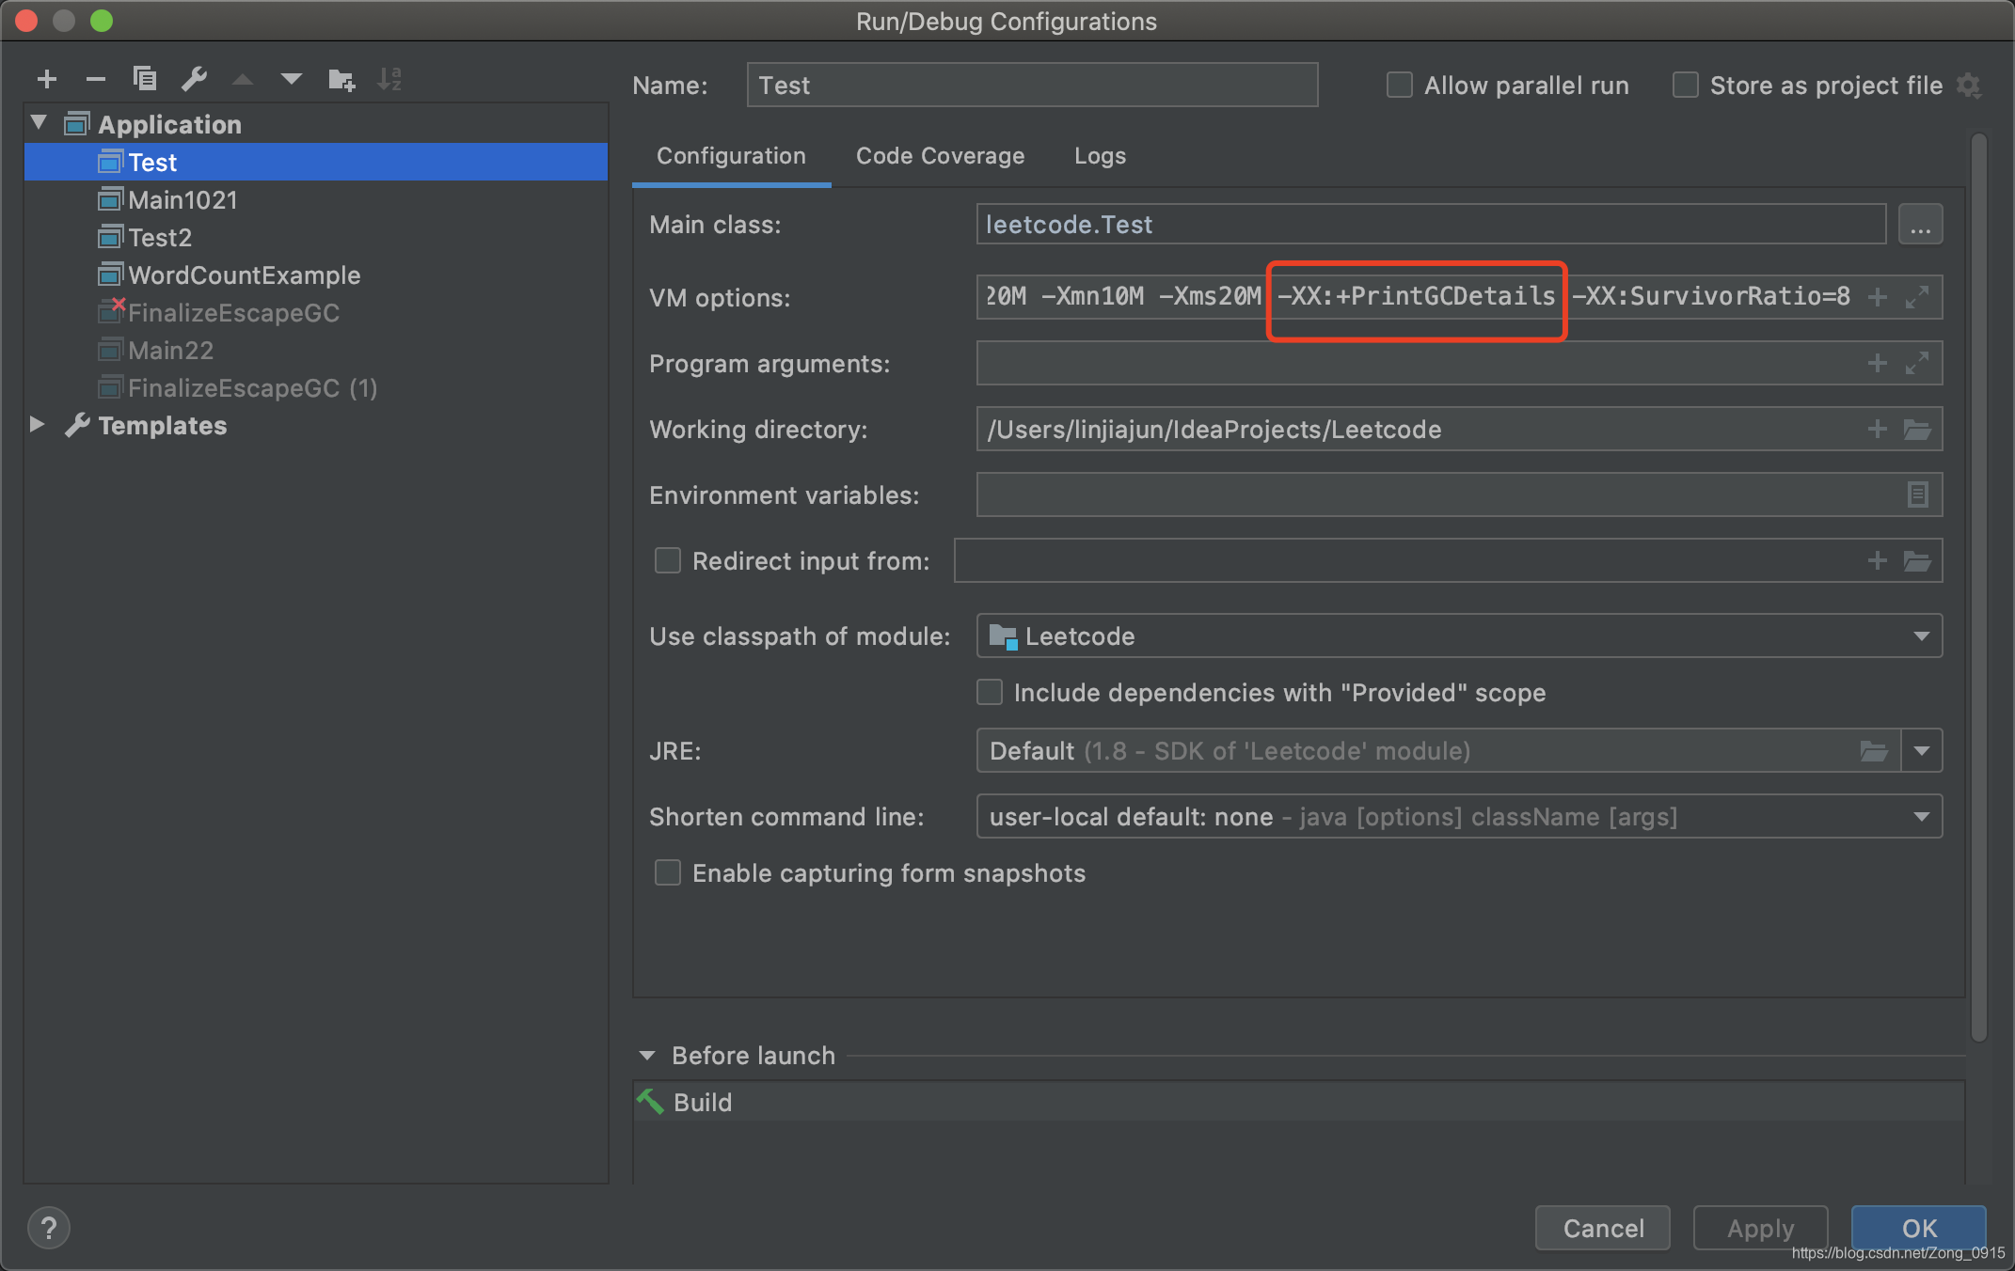The image size is (2015, 1271).
Task: Switch to Logs tab
Action: coord(1100,156)
